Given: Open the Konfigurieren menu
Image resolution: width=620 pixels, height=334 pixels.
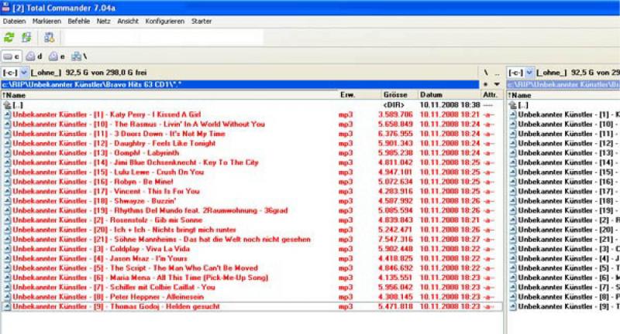Looking at the screenshot, I should pyautogui.click(x=165, y=22).
